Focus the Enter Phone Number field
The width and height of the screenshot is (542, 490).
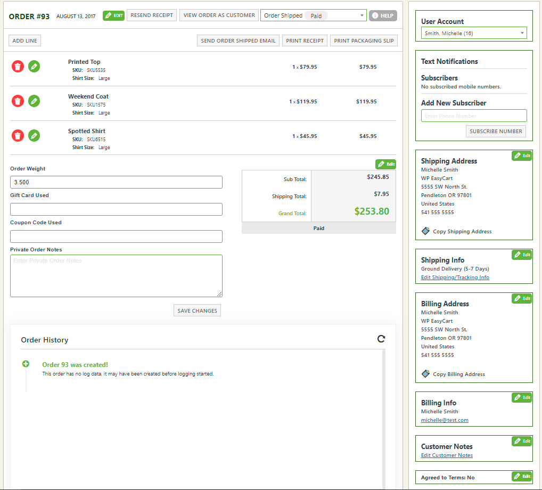[473, 116]
